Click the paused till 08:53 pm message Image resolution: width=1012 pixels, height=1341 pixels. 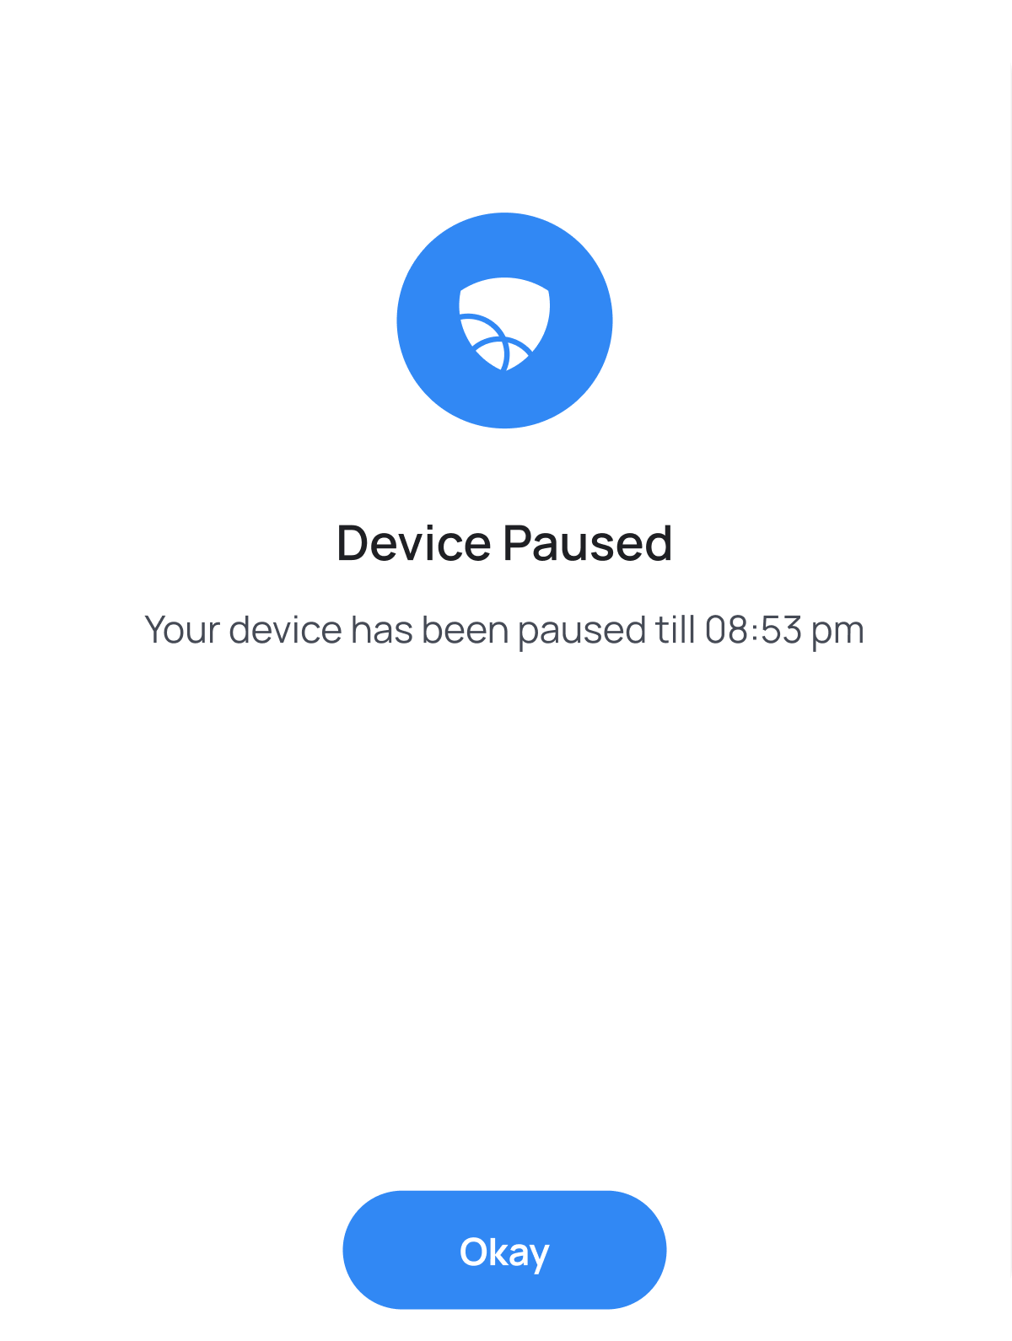tap(504, 630)
